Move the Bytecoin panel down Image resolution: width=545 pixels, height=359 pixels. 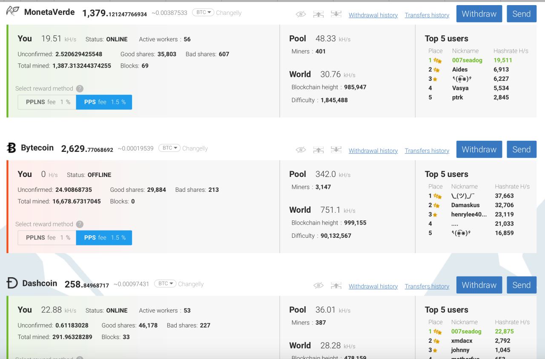[336, 150]
